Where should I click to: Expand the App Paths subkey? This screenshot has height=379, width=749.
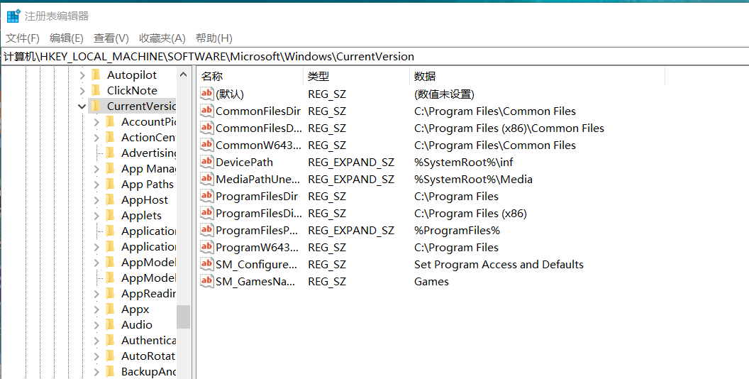point(96,185)
